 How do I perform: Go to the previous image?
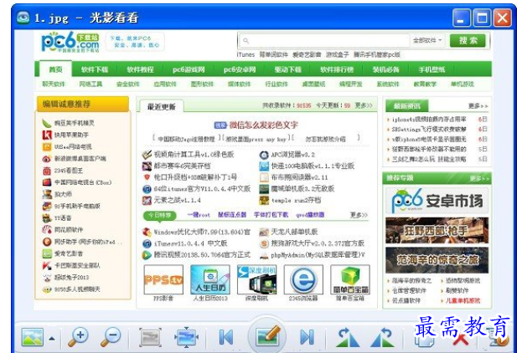[x=226, y=337]
